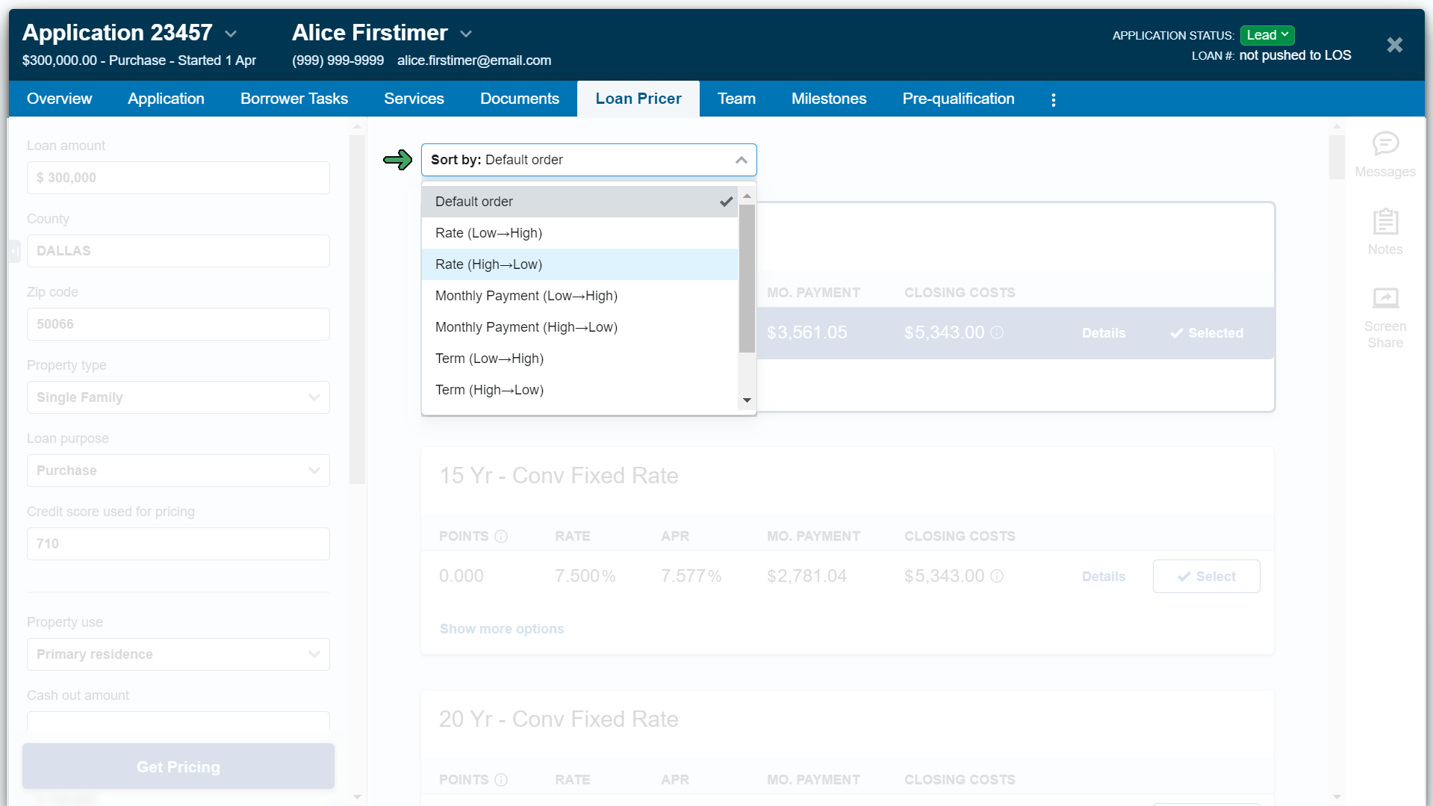Select Rate (High→Low) sort option
Screen dimensions: 1433x806
tap(488, 264)
